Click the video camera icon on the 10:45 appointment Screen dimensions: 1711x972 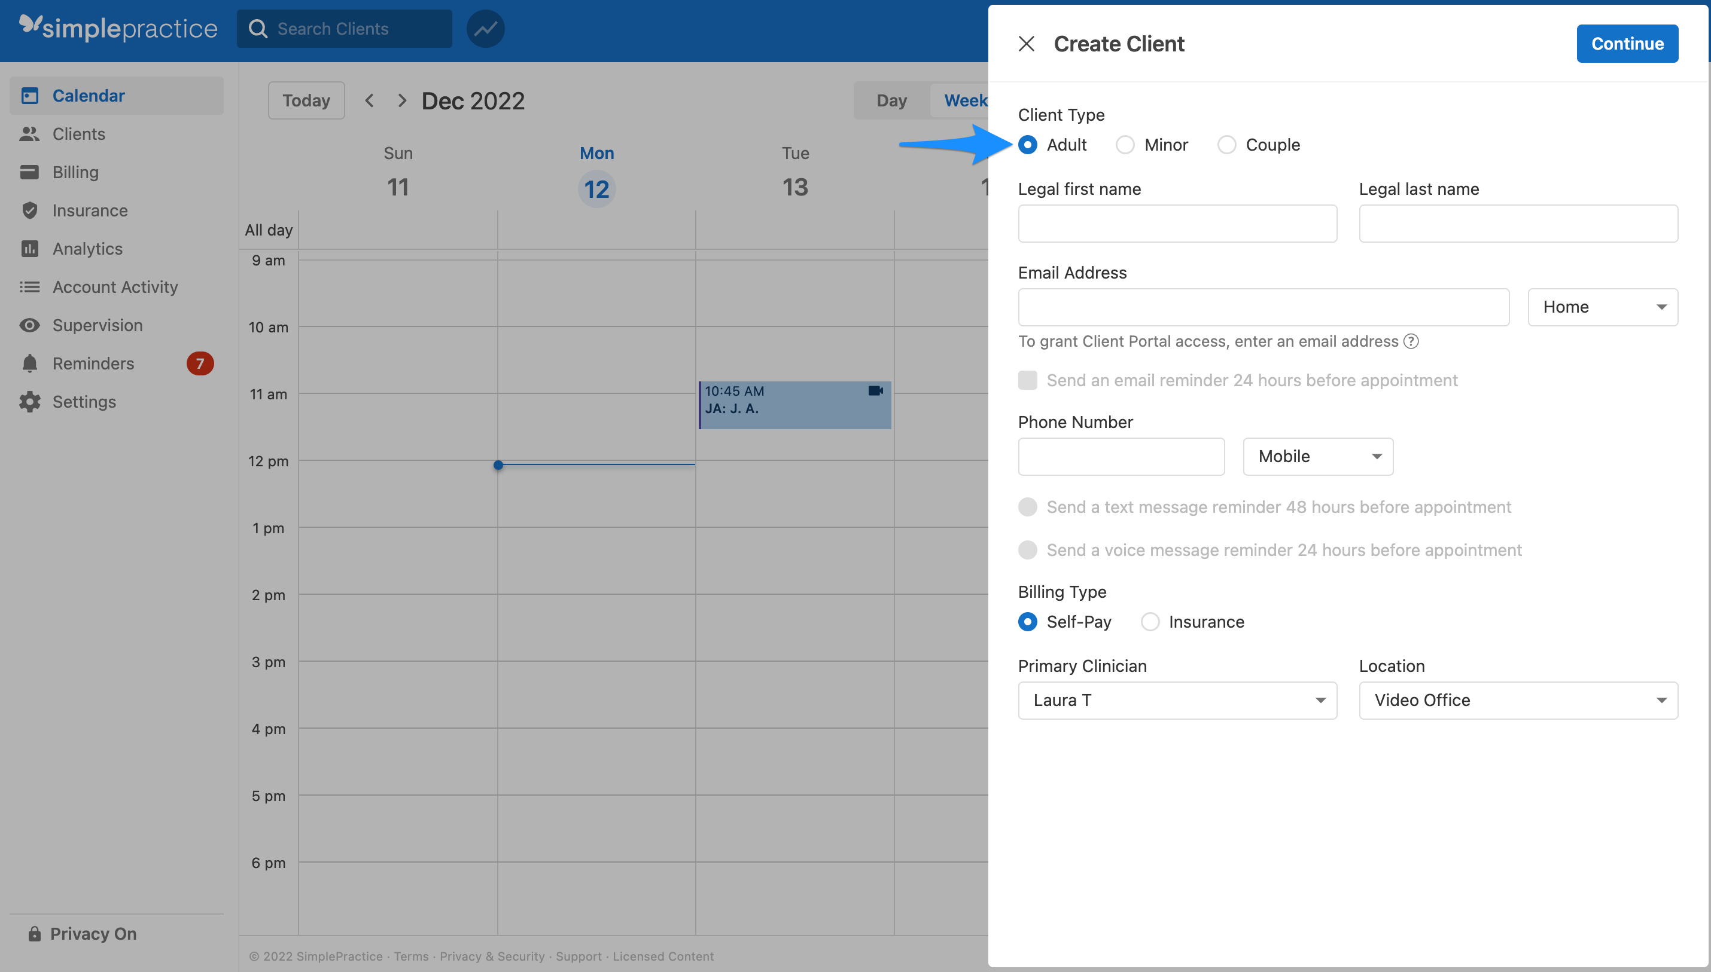876,390
